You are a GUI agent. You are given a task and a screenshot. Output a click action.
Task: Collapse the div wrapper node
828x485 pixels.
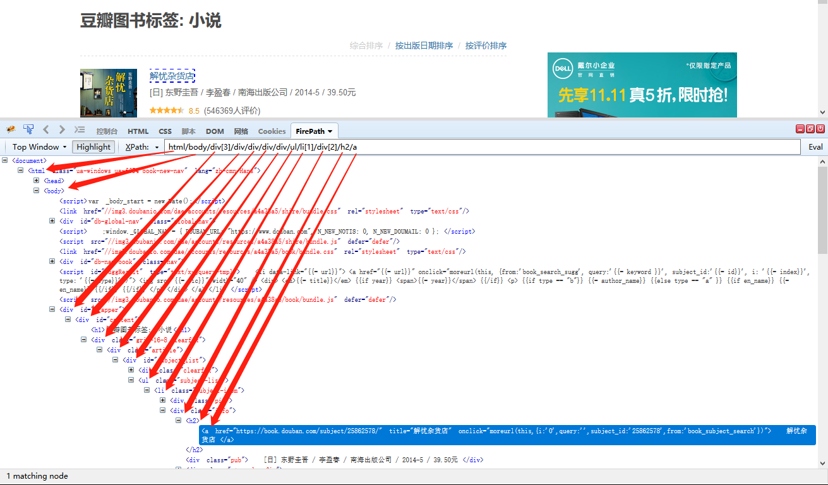[52, 309]
